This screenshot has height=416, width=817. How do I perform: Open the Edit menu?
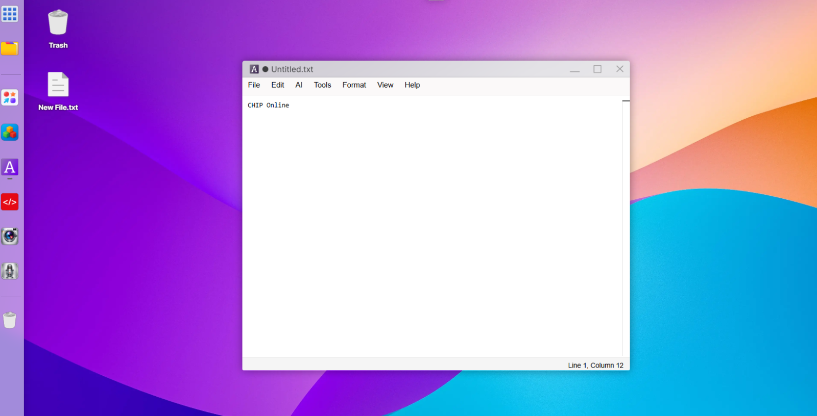click(278, 85)
